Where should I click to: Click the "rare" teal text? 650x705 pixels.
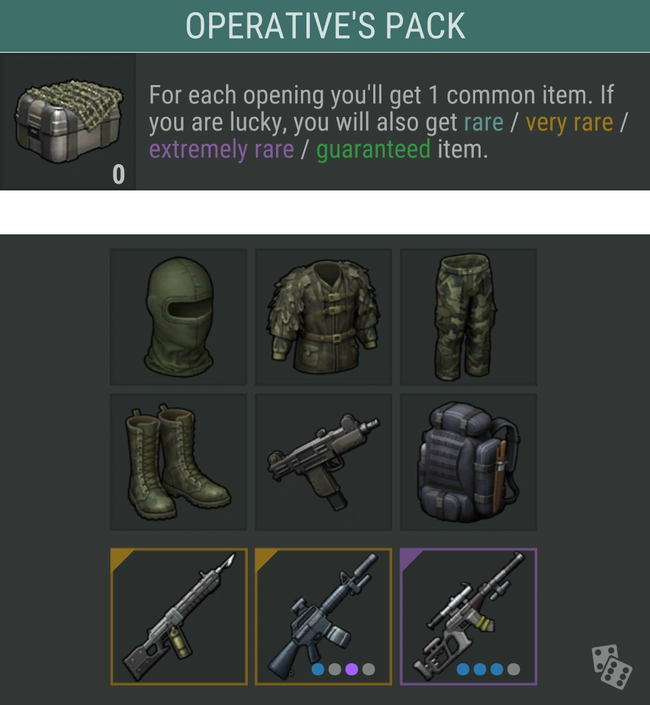(x=483, y=122)
